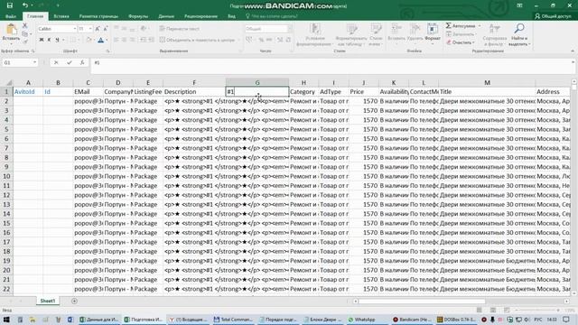The width and height of the screenshot is (578, 325).
Task: Click the increase font size icon
Action: coord(98,29)
